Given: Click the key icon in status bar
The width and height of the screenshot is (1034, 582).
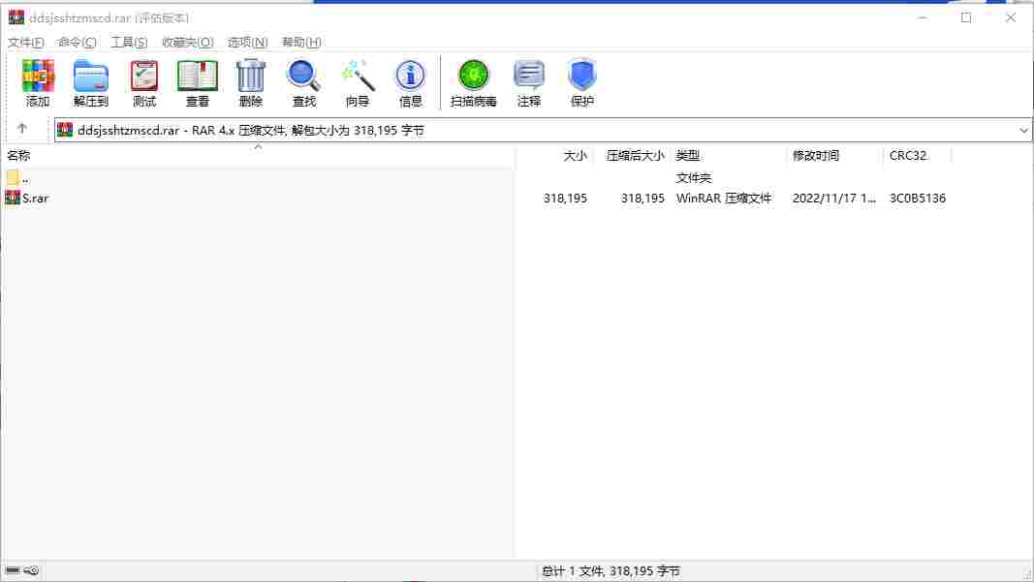Looking at the screenshot, I should click(x=32, y=570).
